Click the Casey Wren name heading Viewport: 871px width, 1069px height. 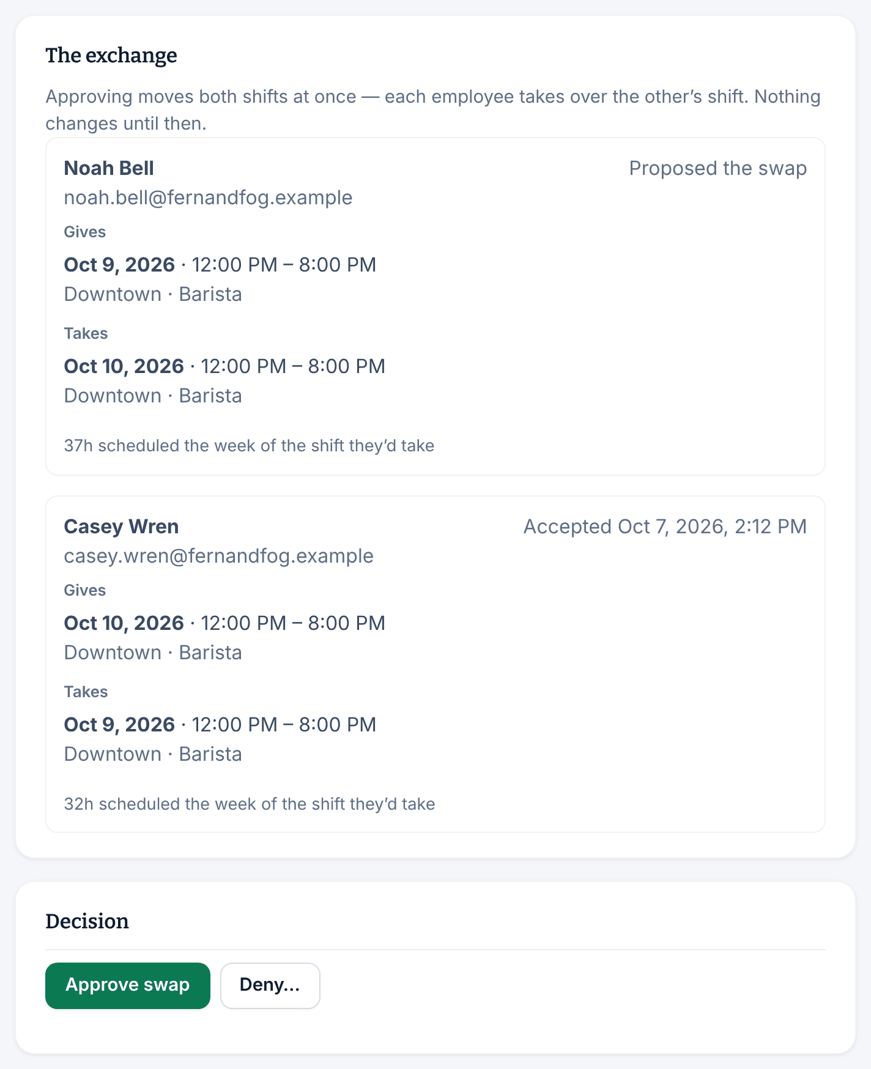point(121,527)
